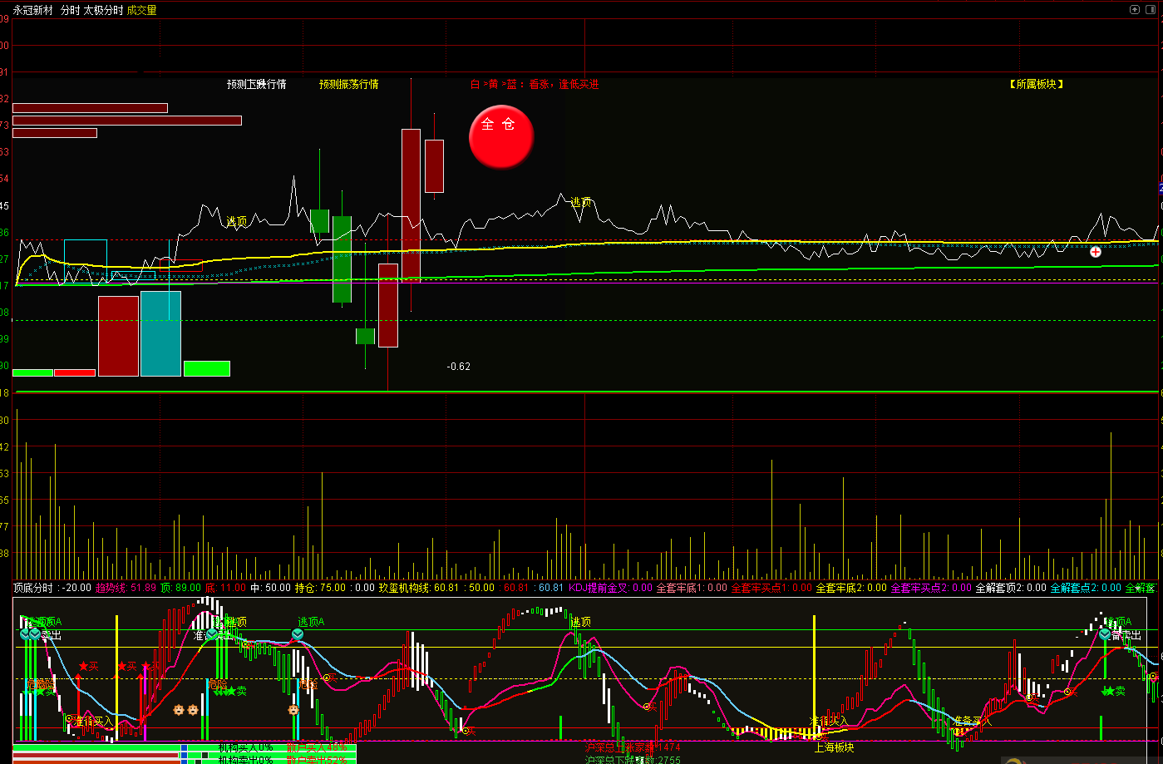Click the 预测振荡行情 label
Viewport: 1163px width, 764px height.
click(349, 84)
